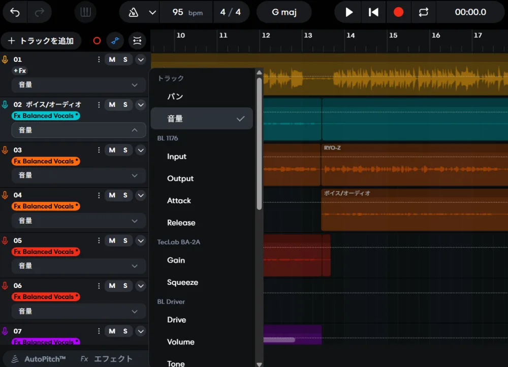Select パン in the automation menu

[x=202, y=96]
